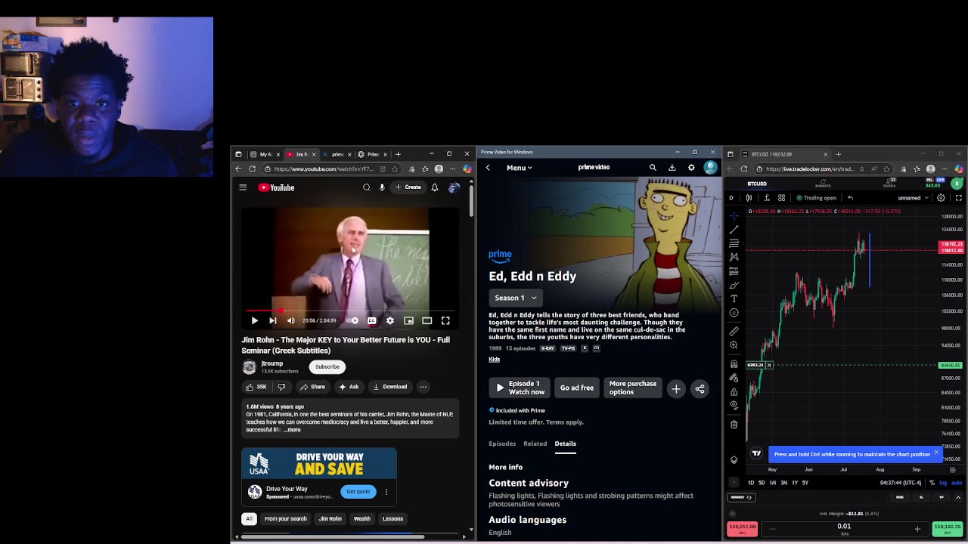The width and height of the screenshot is (968, 544).
Task: Bookmark YouTube page with star icon
Action: pos(395,169)
